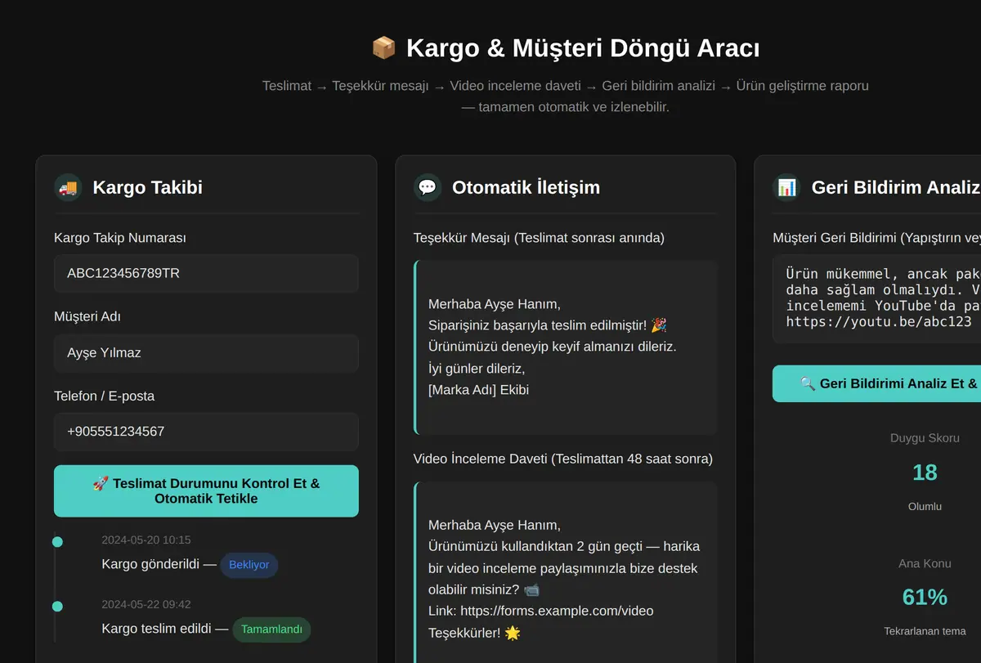This screenshot has height=663, width=981.
Task: Click timeline dot for 2024-05-20 10:15
Action: (x=57, y=541)
